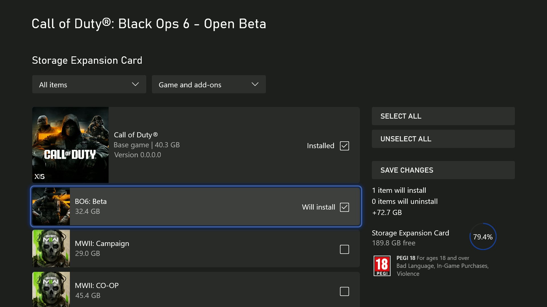Check the MWII: CO-OP checkbox
The width and height of the screenshot is (547, 307).
[x=344, y=291]
